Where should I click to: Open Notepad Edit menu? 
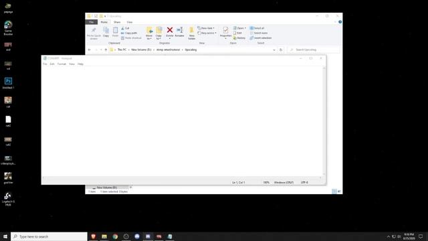pos(52,64)
